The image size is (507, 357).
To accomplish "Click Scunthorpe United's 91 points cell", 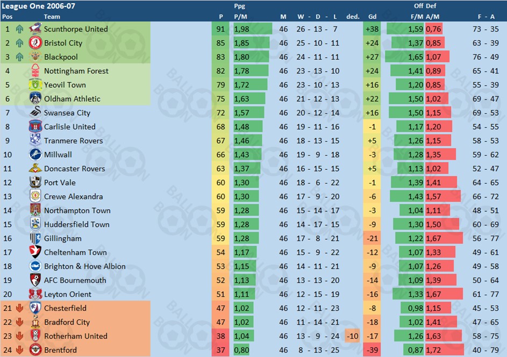I will point(220,29).
